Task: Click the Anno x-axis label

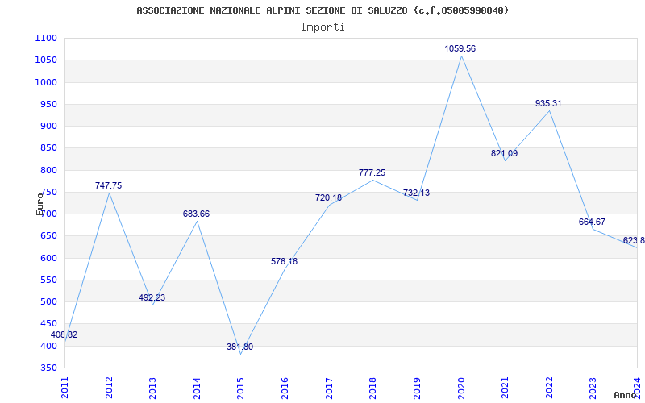Action: tap(626, 395)
